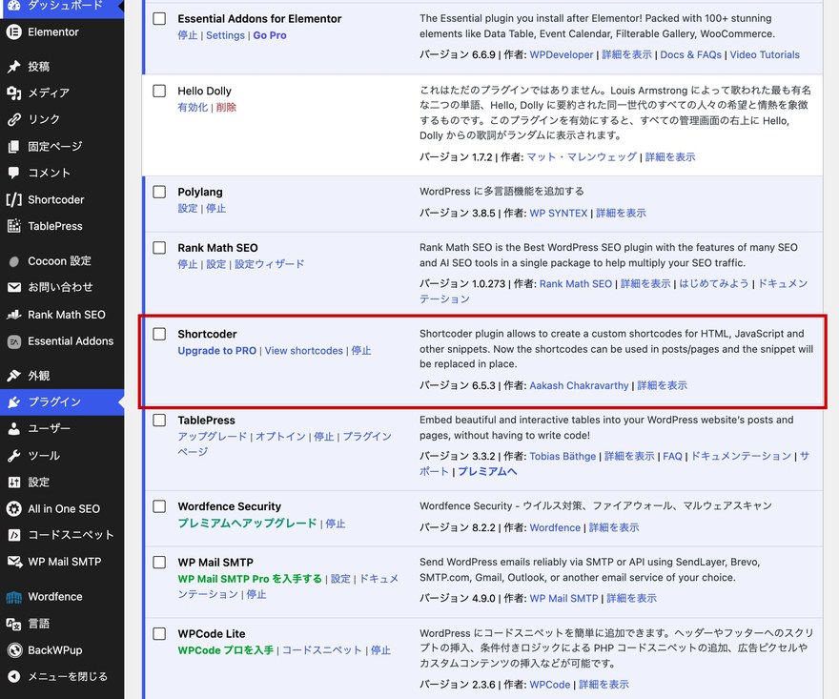The image size is (839, 699).
Task: Click the Cocoon 設定 circle icon
Action: tap(14, 261)
